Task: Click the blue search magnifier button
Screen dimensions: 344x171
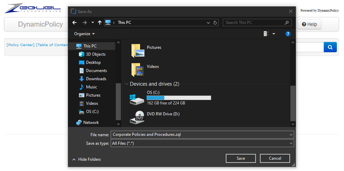Action: tap(330, 47)
